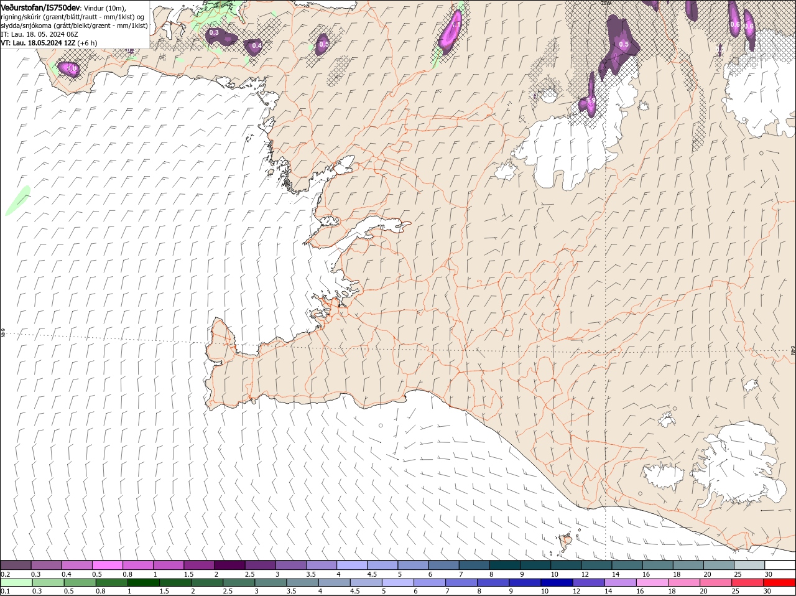796x596 pixels.
Task: Pick the darkest purple swatch starting at 2, upper legend
Action: pyautogui.click(x=229, y=565)
